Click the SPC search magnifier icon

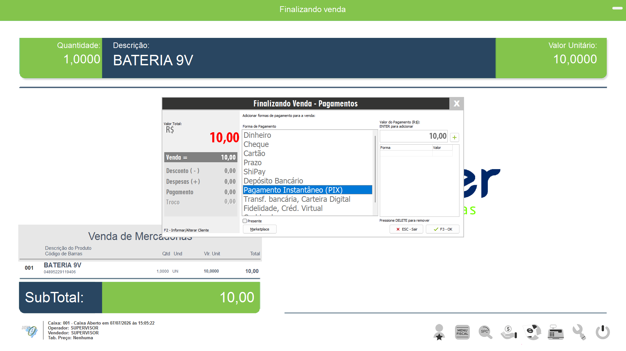(x=485, y=332)
